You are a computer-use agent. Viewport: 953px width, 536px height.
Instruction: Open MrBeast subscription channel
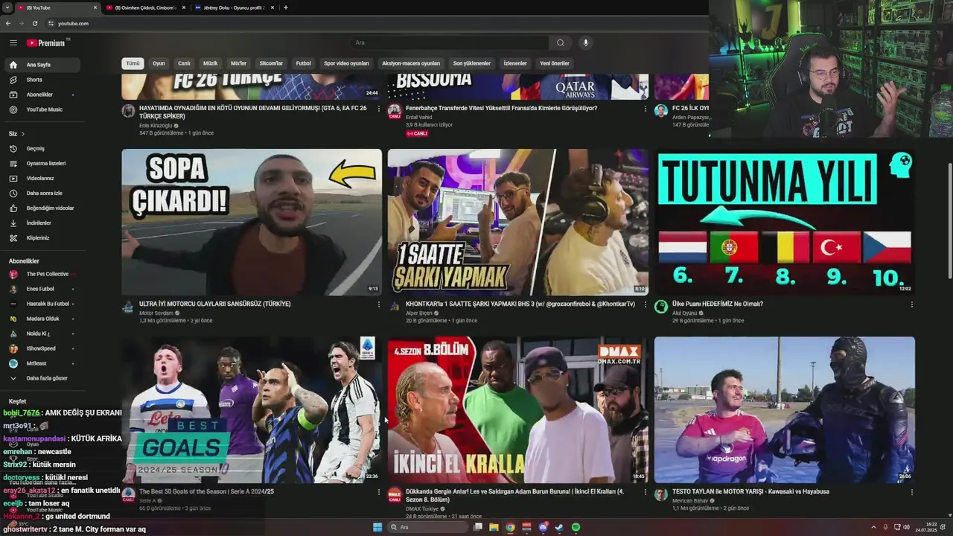point(42,363)
